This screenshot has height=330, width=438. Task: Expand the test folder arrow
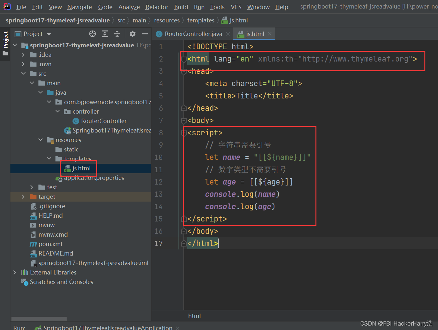coord(32,187)
